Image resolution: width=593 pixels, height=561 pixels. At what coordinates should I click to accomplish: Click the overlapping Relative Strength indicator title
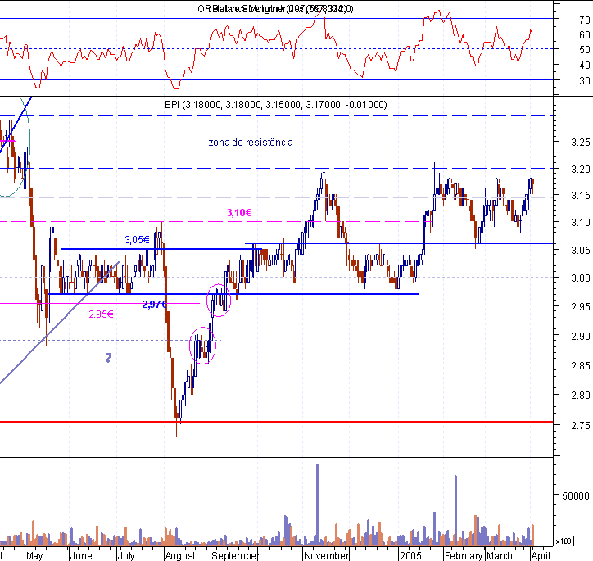coord(275,9)
